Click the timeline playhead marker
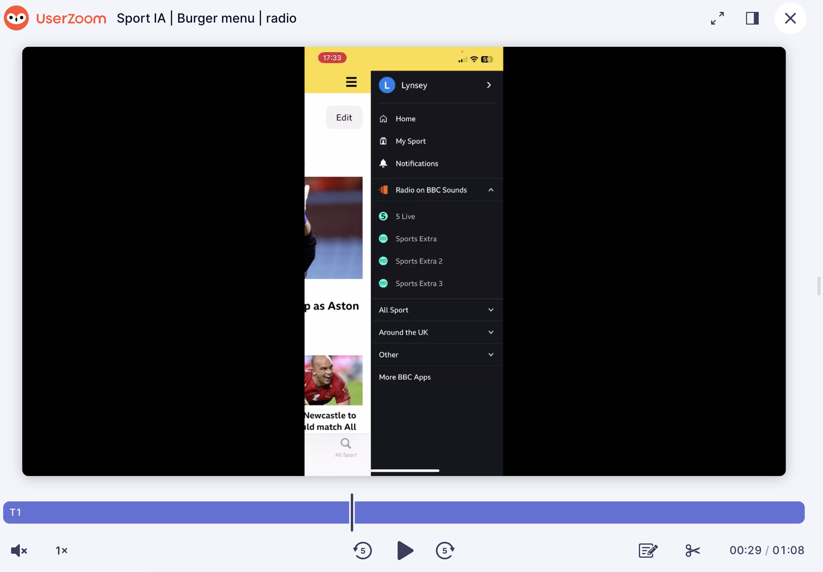 pyautogui.click(x=352, y=512)
